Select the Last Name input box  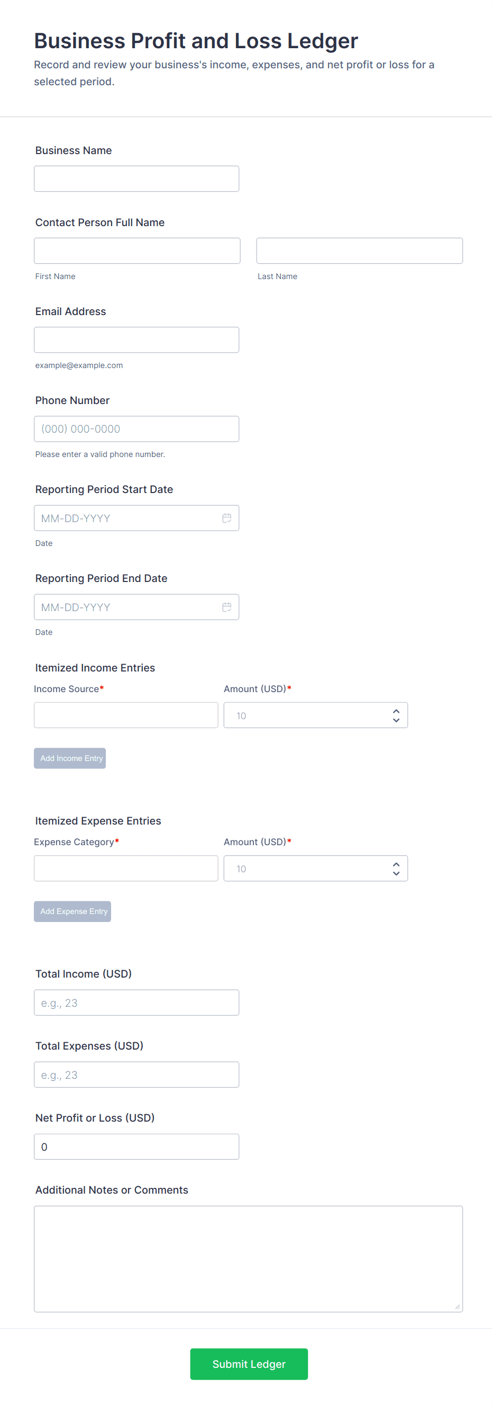click(x=359, y=251)
